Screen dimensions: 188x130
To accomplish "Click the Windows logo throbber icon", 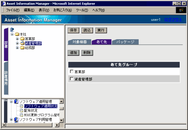I will tap(181, 10).
